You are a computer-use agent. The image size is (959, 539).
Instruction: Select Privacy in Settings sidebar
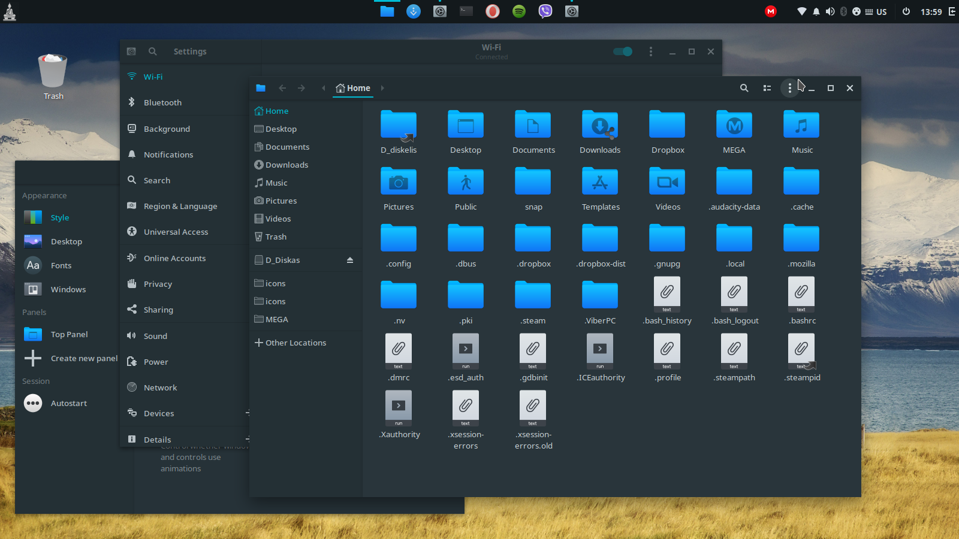click(x=158, y=284)
